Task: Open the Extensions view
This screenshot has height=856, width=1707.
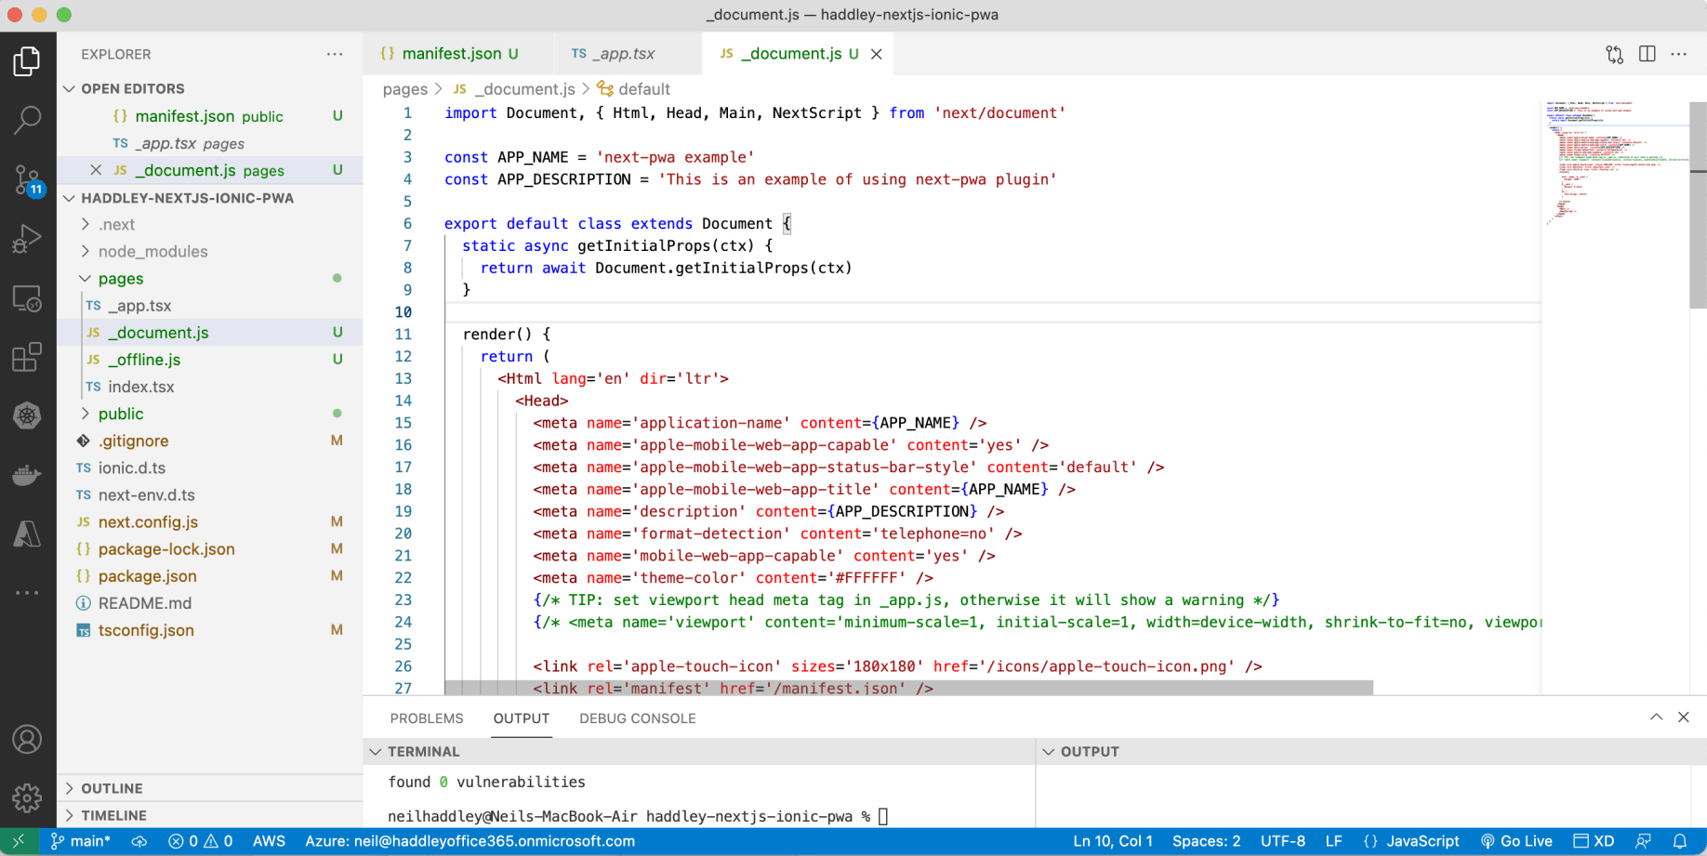Action: click(27, 357)
